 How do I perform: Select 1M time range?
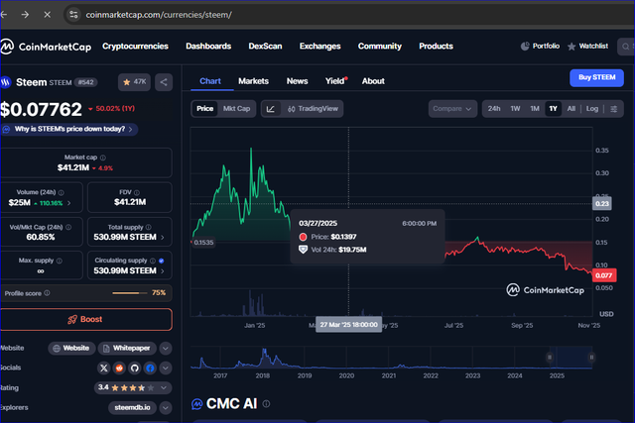pyautogui.click(x=535, y=109)
